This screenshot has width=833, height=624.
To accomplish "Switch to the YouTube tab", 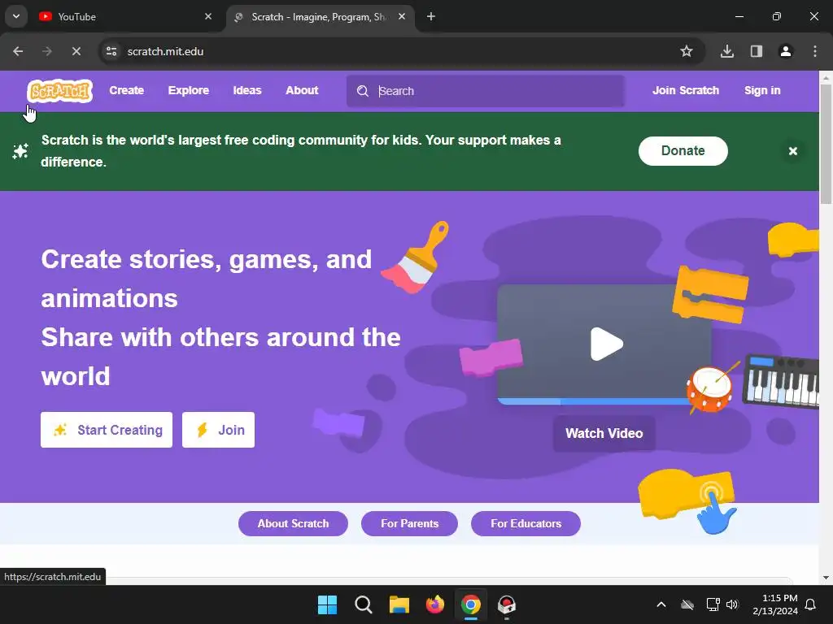I will tap(125, 17).
